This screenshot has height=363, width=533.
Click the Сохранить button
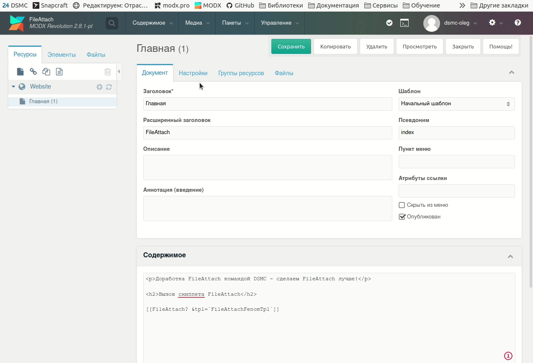[291, 46]
